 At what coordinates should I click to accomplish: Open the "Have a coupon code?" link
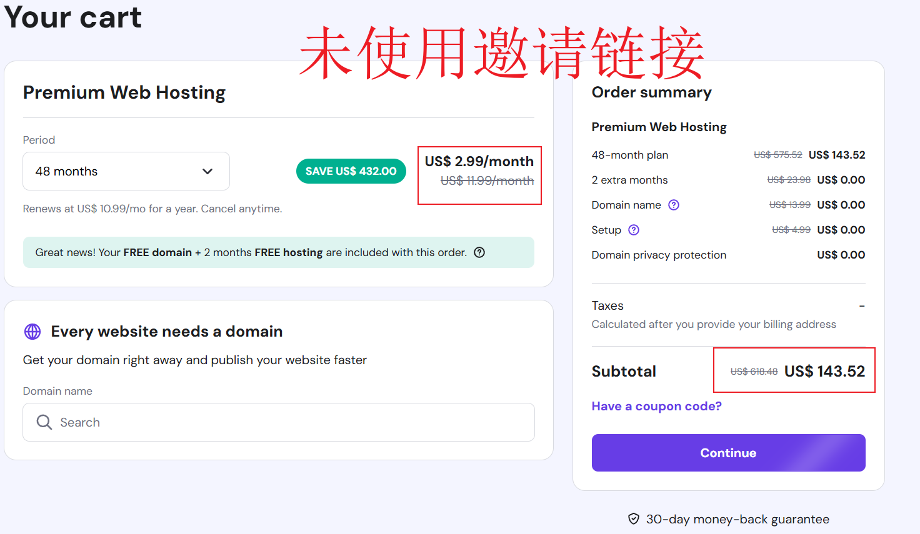[x=656, y=406]
